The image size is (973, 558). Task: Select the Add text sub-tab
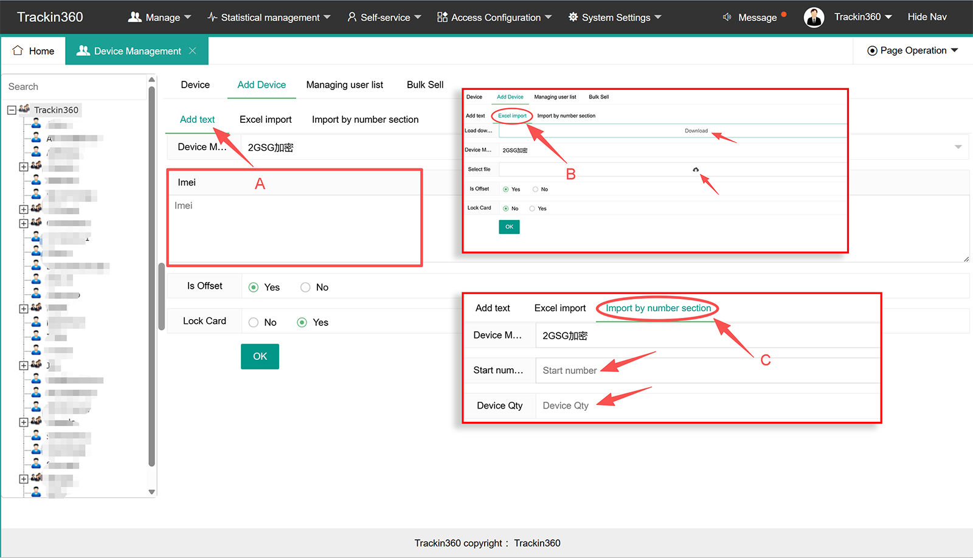click(x=197, y=120)
